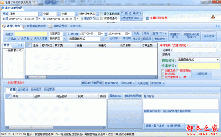Switch to 模版设置 tab
Viewport: 221px width, 137px height.
(x=58, y=26)
